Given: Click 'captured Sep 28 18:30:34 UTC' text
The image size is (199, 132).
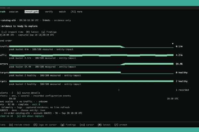Looking at the screenshot, I should click(x=36, y=35).
